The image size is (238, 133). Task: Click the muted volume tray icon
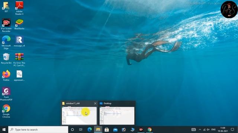point(208,130)
